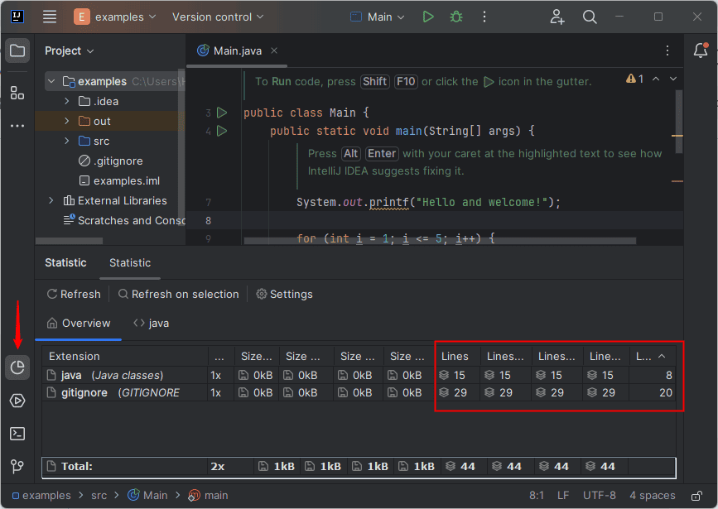Click the editor vertical scrollbar
The image size is (718, 509).
pos(679,122)
